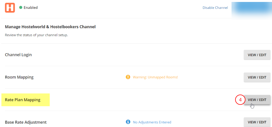This screenshot has height=127, width=272.
Task: Click the orange warning icon for Room Mapping
Action: [x=128, y=77]
